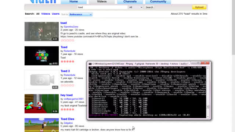Click the Search button
Viewport: 235px width, 132px height.
click(149, 7)
